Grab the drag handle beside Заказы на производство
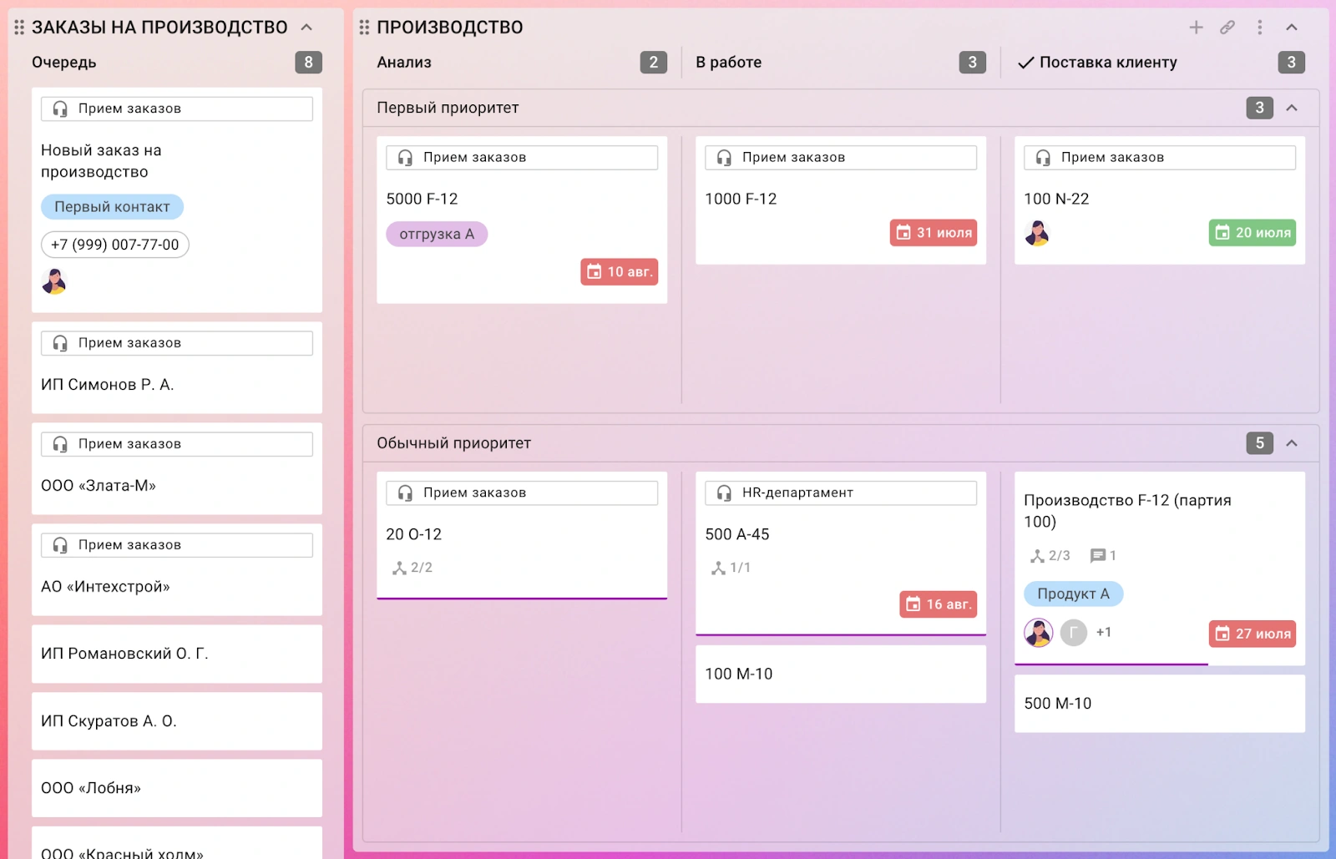Screen dimensions: 1336x859 (19, 28)
